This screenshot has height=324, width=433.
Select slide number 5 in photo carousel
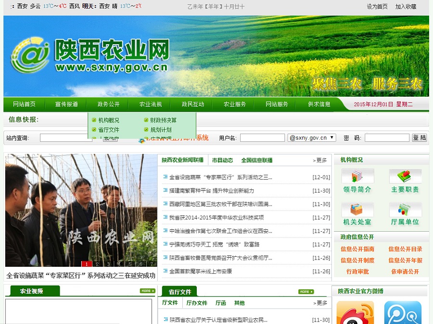click(x=130, y=264)
